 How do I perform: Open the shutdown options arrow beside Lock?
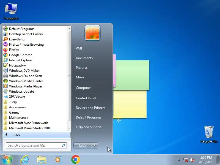(x=95, y=145)
